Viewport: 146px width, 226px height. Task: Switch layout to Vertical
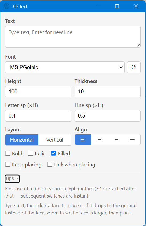pyautogui.click(x=55, y=140)
